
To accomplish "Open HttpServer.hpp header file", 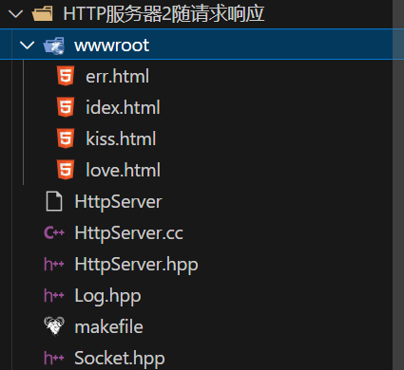I will click(136, 266).
